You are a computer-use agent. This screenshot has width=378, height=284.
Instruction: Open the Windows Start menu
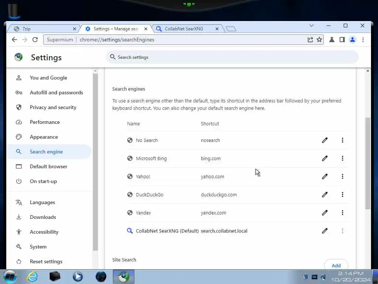(10, 277)
